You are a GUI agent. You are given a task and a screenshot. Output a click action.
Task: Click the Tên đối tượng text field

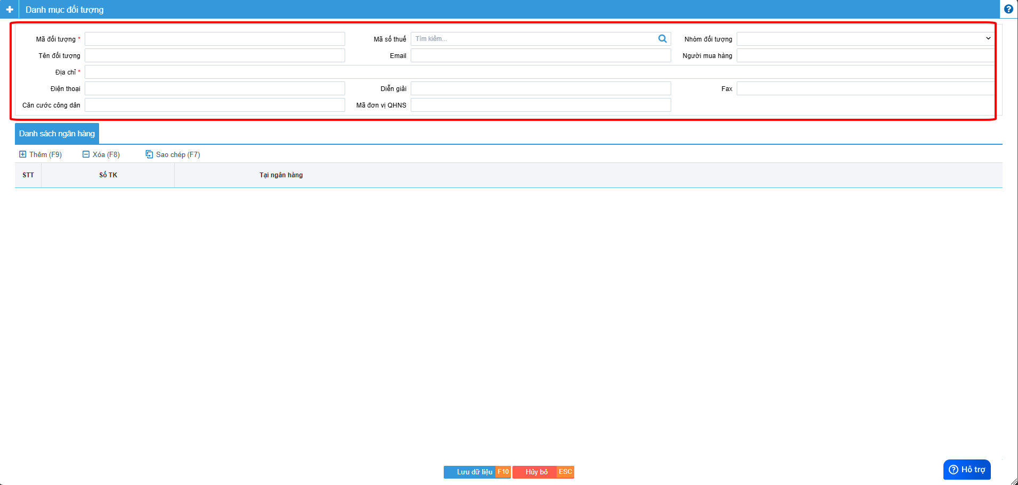click(215, 55)
